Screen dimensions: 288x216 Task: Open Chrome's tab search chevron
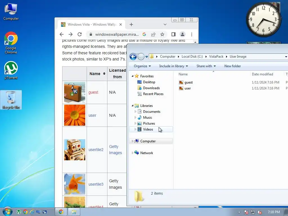click(x=165, y=24)
